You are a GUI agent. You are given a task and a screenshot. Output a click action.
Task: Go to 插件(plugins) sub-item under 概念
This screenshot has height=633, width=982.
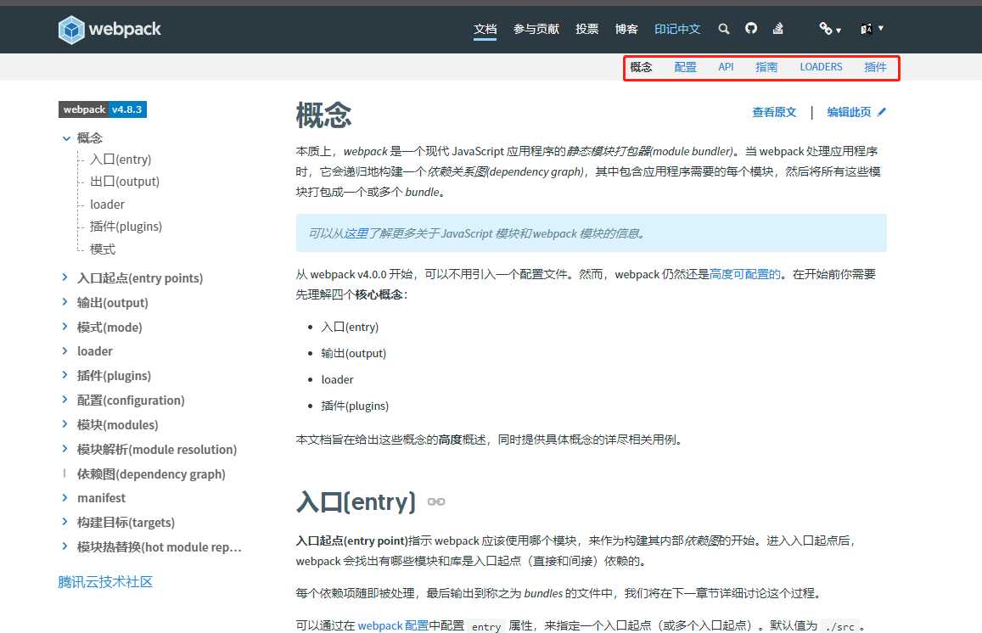point(126,227)
